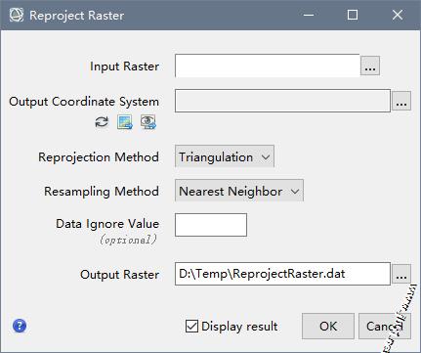Viewport: 421px width, 353px height.
Task: Open the Resampling Method dropdown
Action: pyautogui.click(x=239, y=191)
